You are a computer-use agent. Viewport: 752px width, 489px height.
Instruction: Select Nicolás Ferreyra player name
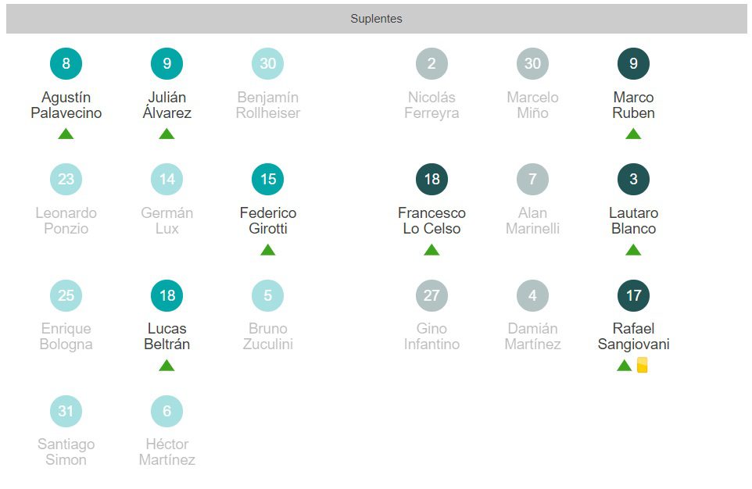click(432, 105)
